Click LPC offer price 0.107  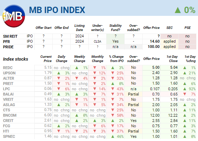pos(155,89)
